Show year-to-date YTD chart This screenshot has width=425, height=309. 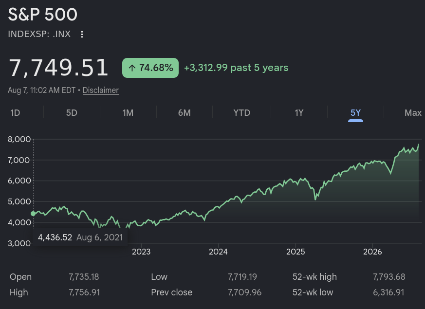point(242,113)
